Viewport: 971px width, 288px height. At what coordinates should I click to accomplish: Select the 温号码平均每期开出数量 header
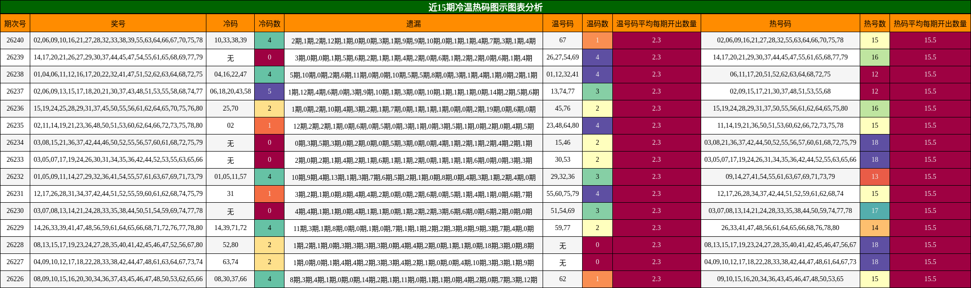click(657, 23)
